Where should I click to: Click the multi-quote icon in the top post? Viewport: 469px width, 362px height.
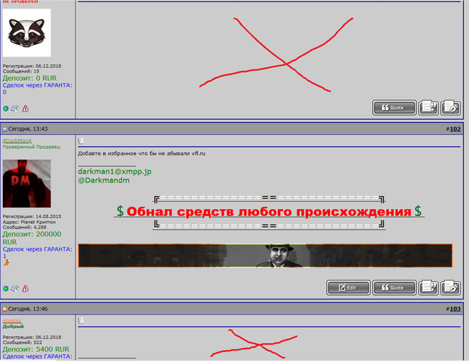(x=428, y=107)
